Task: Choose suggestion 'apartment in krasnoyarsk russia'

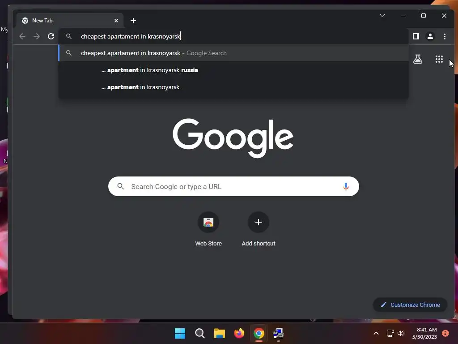Action: click(233, 70)
